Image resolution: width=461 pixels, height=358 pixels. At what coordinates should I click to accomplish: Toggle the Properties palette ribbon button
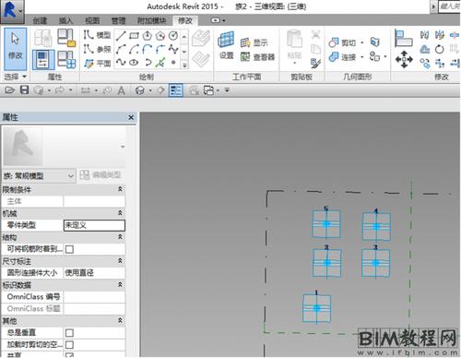pos(43,60)
